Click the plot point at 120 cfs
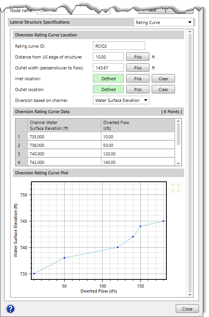The width and height of the screenshot is (209, 317). pyautogui.click(x=118, y=247)
